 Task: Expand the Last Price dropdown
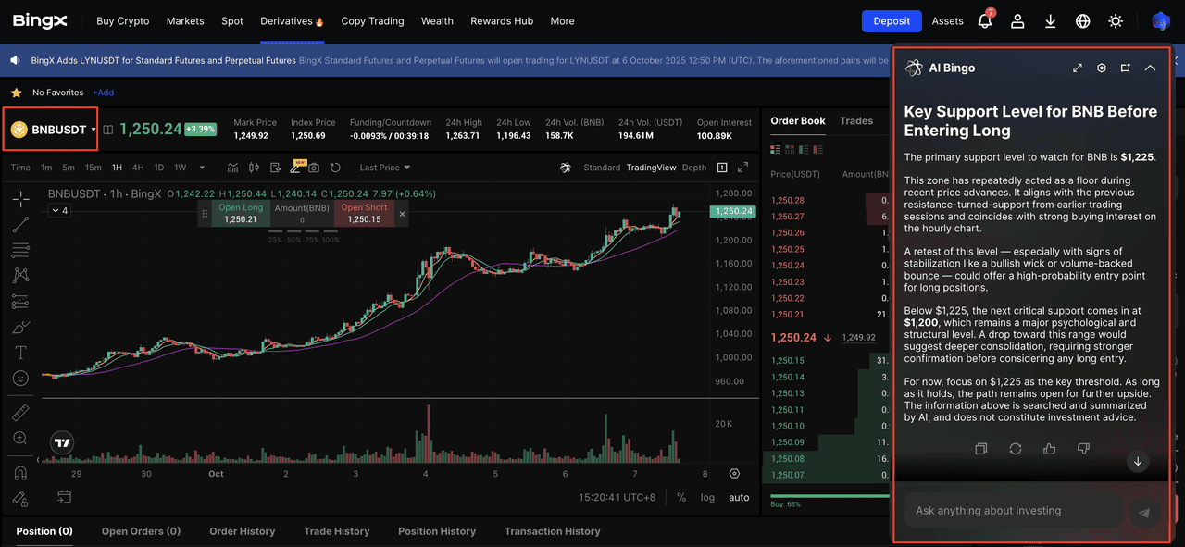(384, 168)
